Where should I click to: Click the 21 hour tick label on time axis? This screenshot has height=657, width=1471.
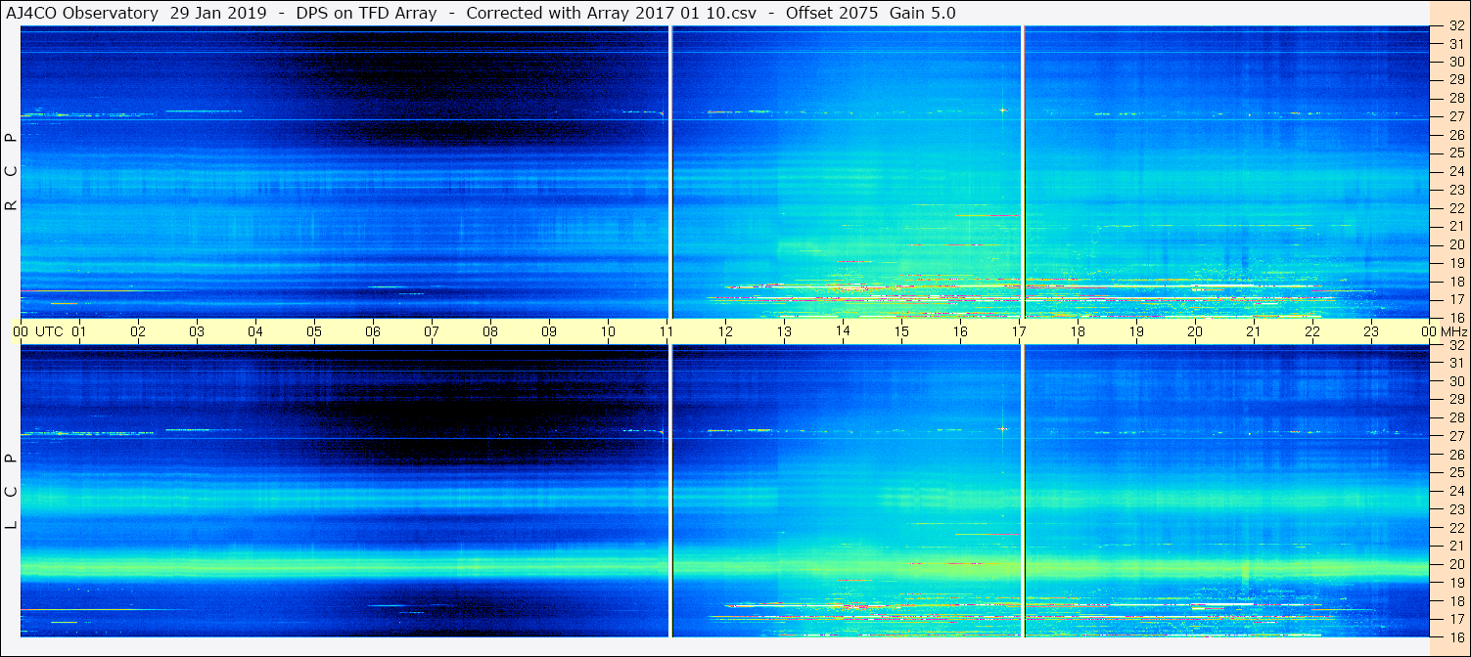coord(1254,331)
